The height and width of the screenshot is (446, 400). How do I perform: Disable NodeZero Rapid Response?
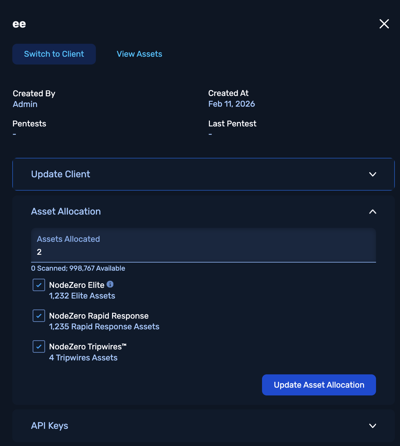[39, 316]
